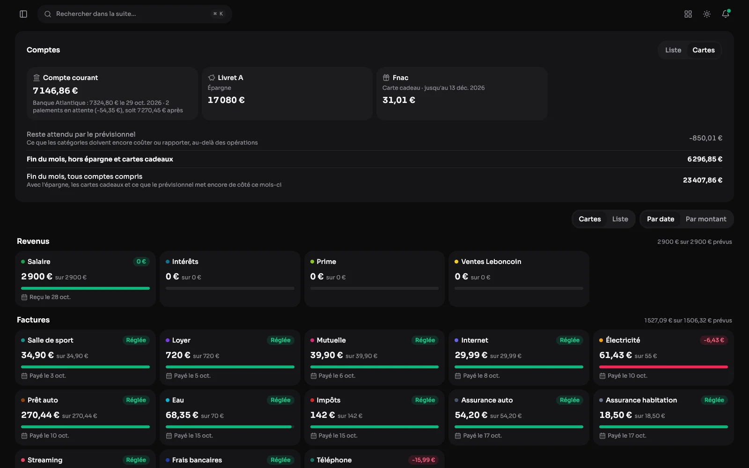Select Liste view for categories
Screen dimensions: 749x468
pos(620,219)
